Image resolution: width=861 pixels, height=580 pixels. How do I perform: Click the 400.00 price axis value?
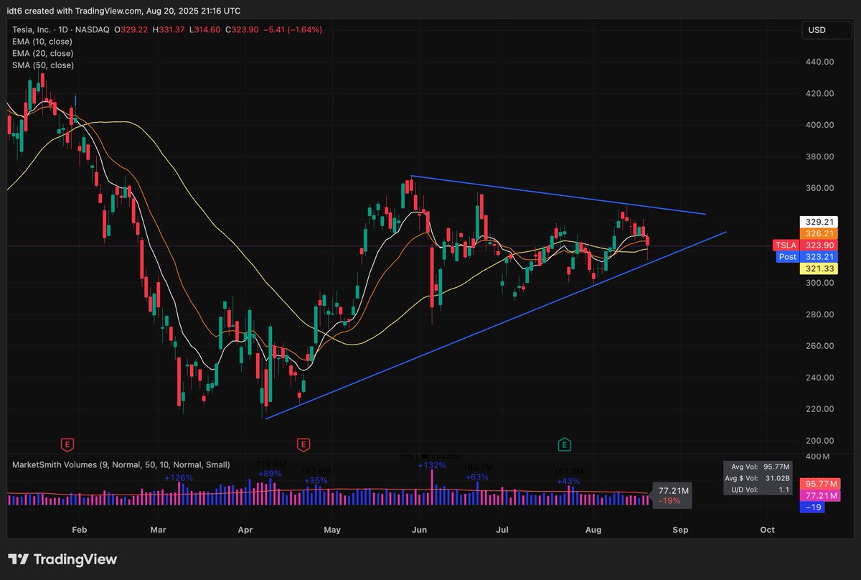[x=819, y=125]
